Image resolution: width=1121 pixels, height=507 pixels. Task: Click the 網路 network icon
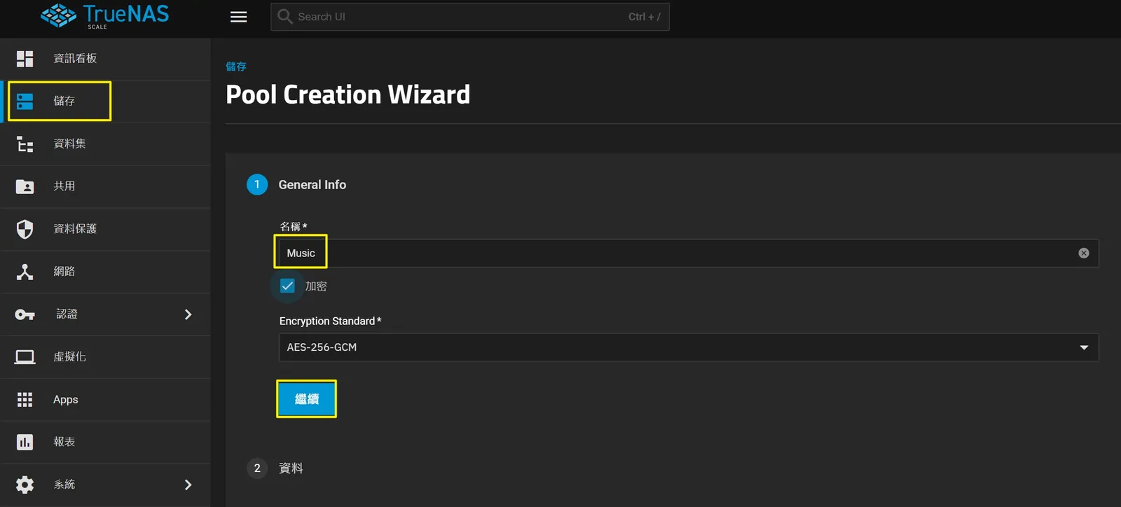(x=25, y=272)
